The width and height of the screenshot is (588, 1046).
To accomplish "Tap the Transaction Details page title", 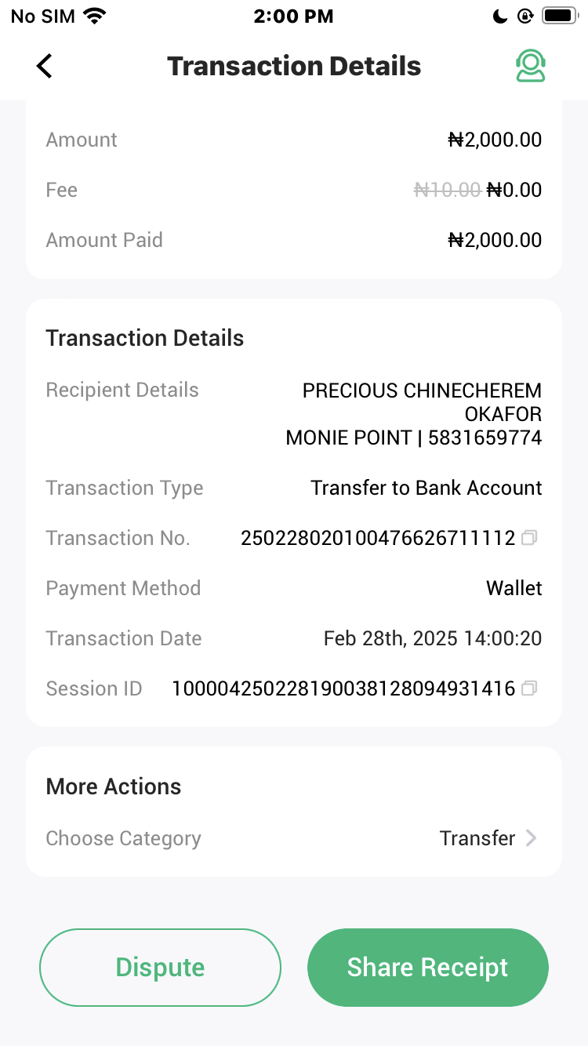I will [294, 66].
